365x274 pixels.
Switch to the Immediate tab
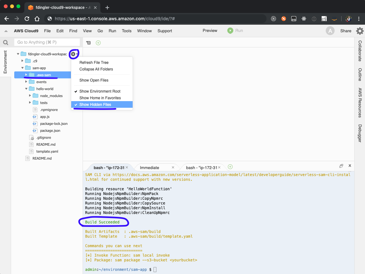[149, 167]
